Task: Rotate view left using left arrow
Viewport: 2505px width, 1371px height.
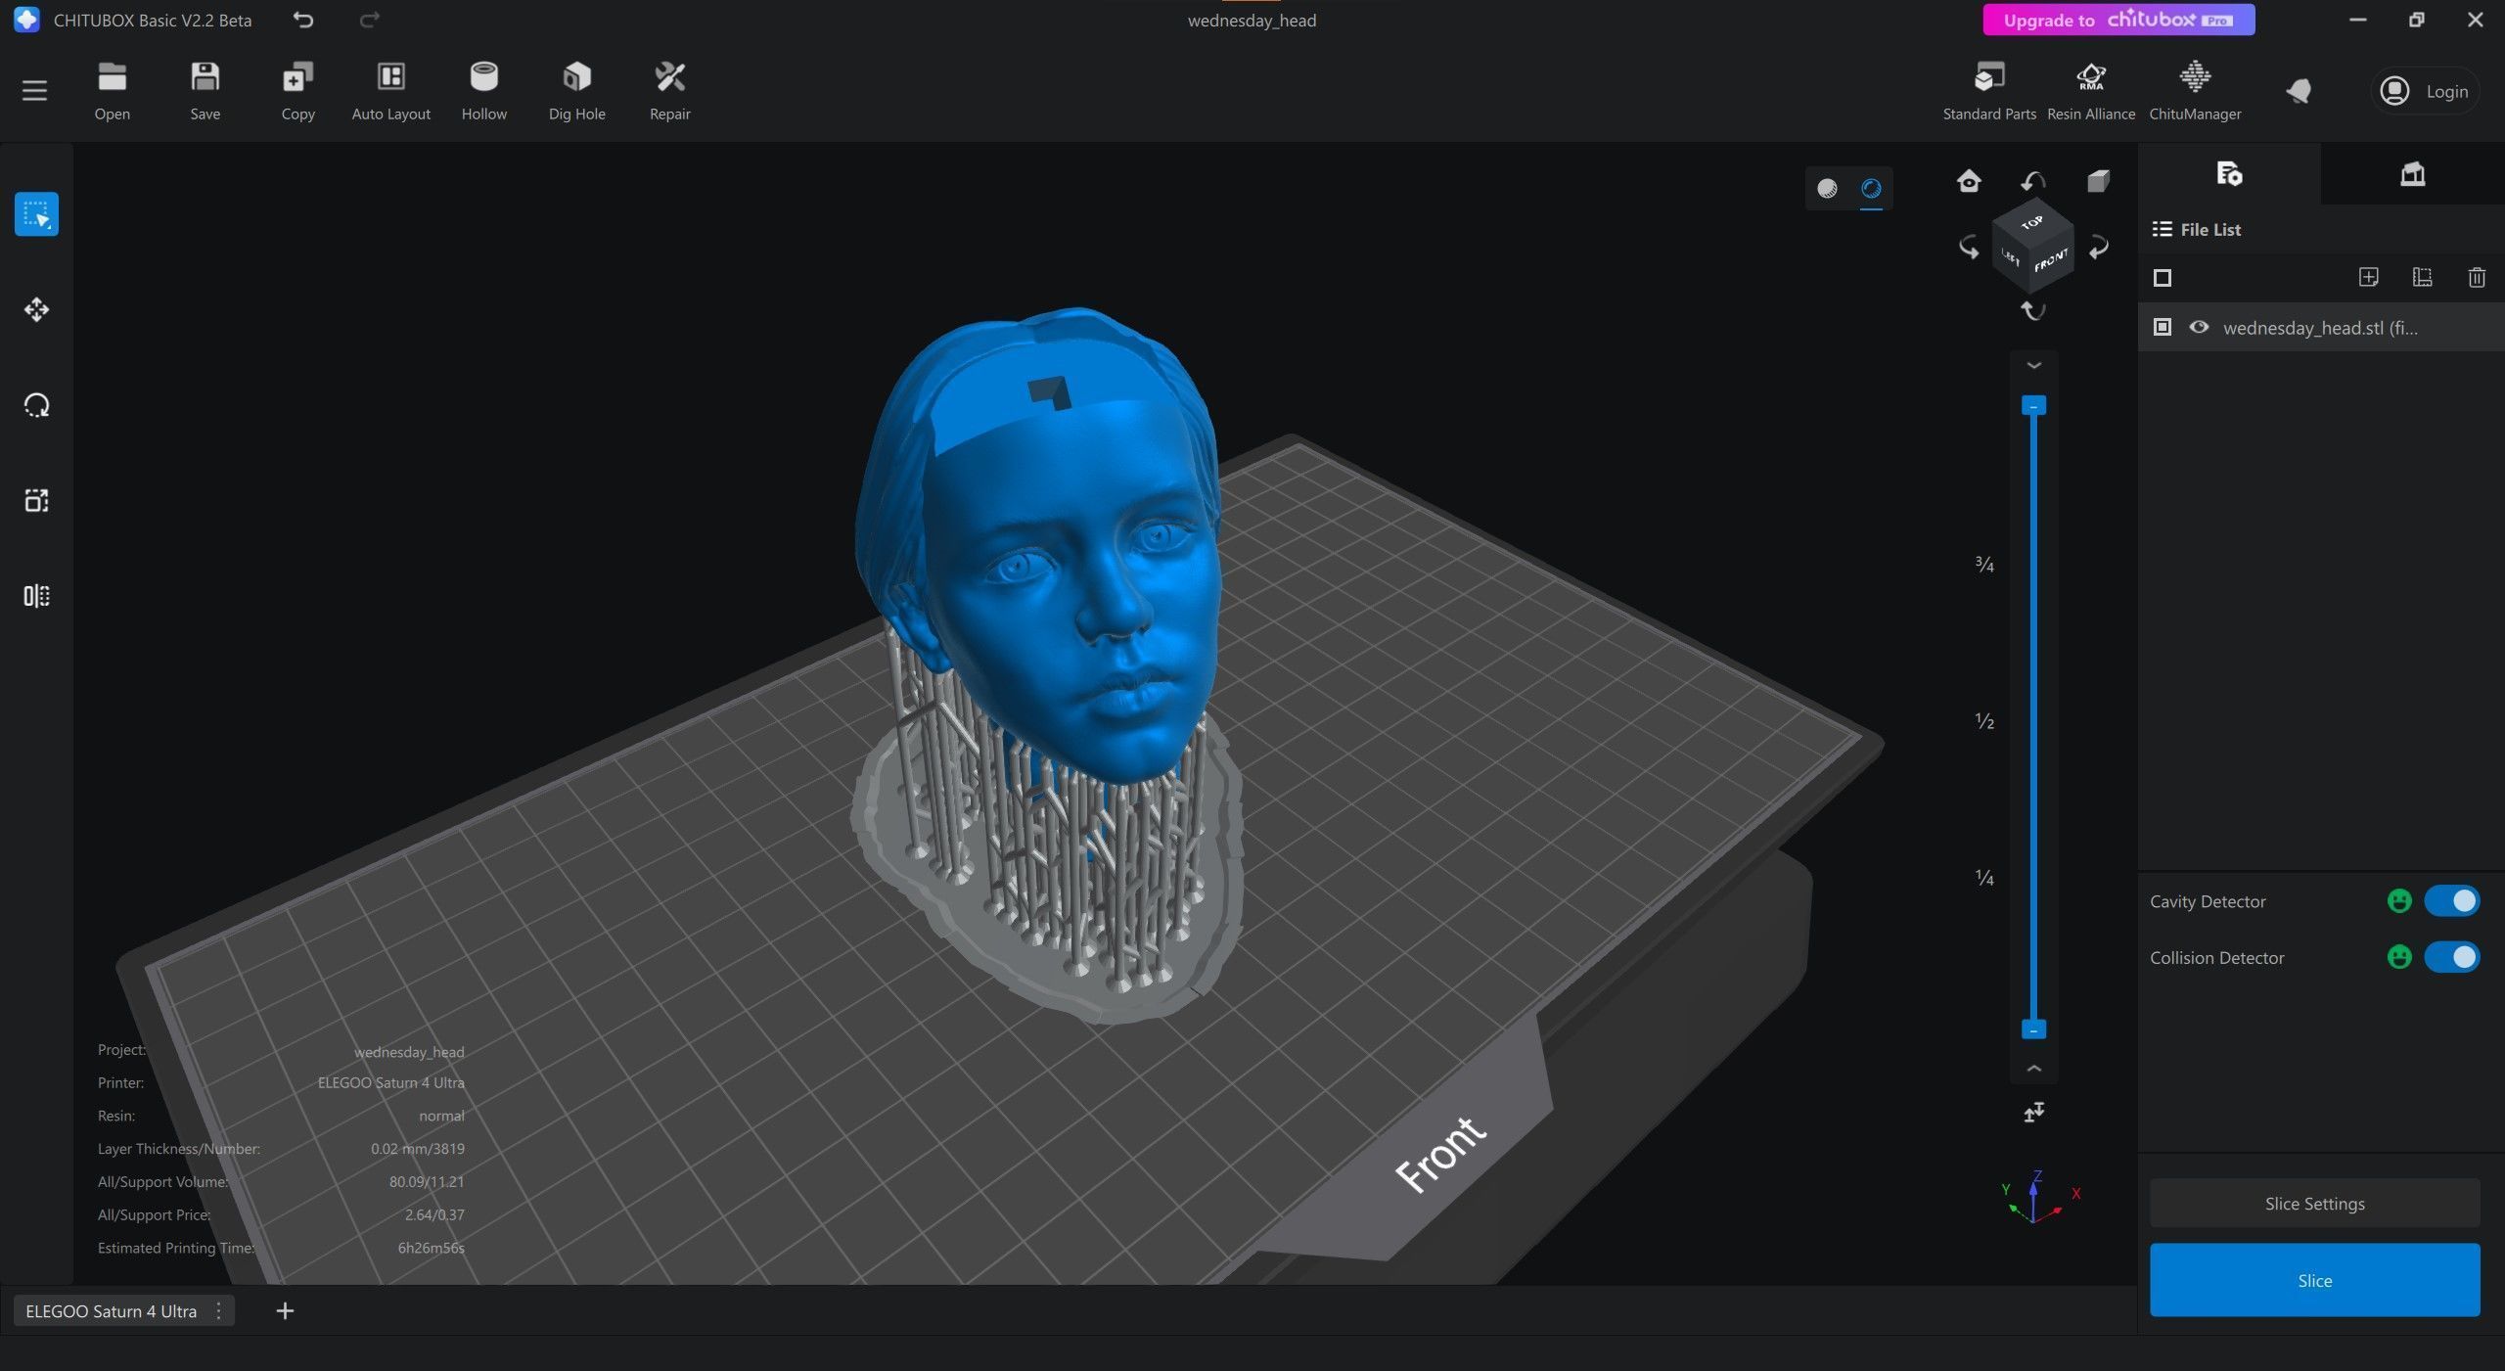Action: click(1969, 247)
